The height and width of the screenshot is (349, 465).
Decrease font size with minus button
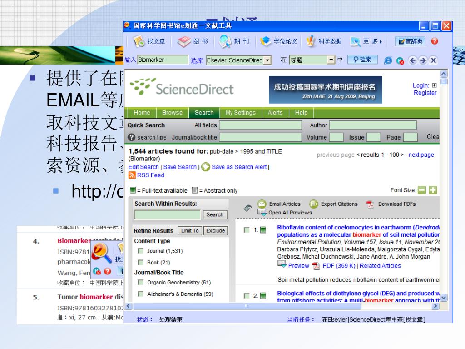point(422,190)
